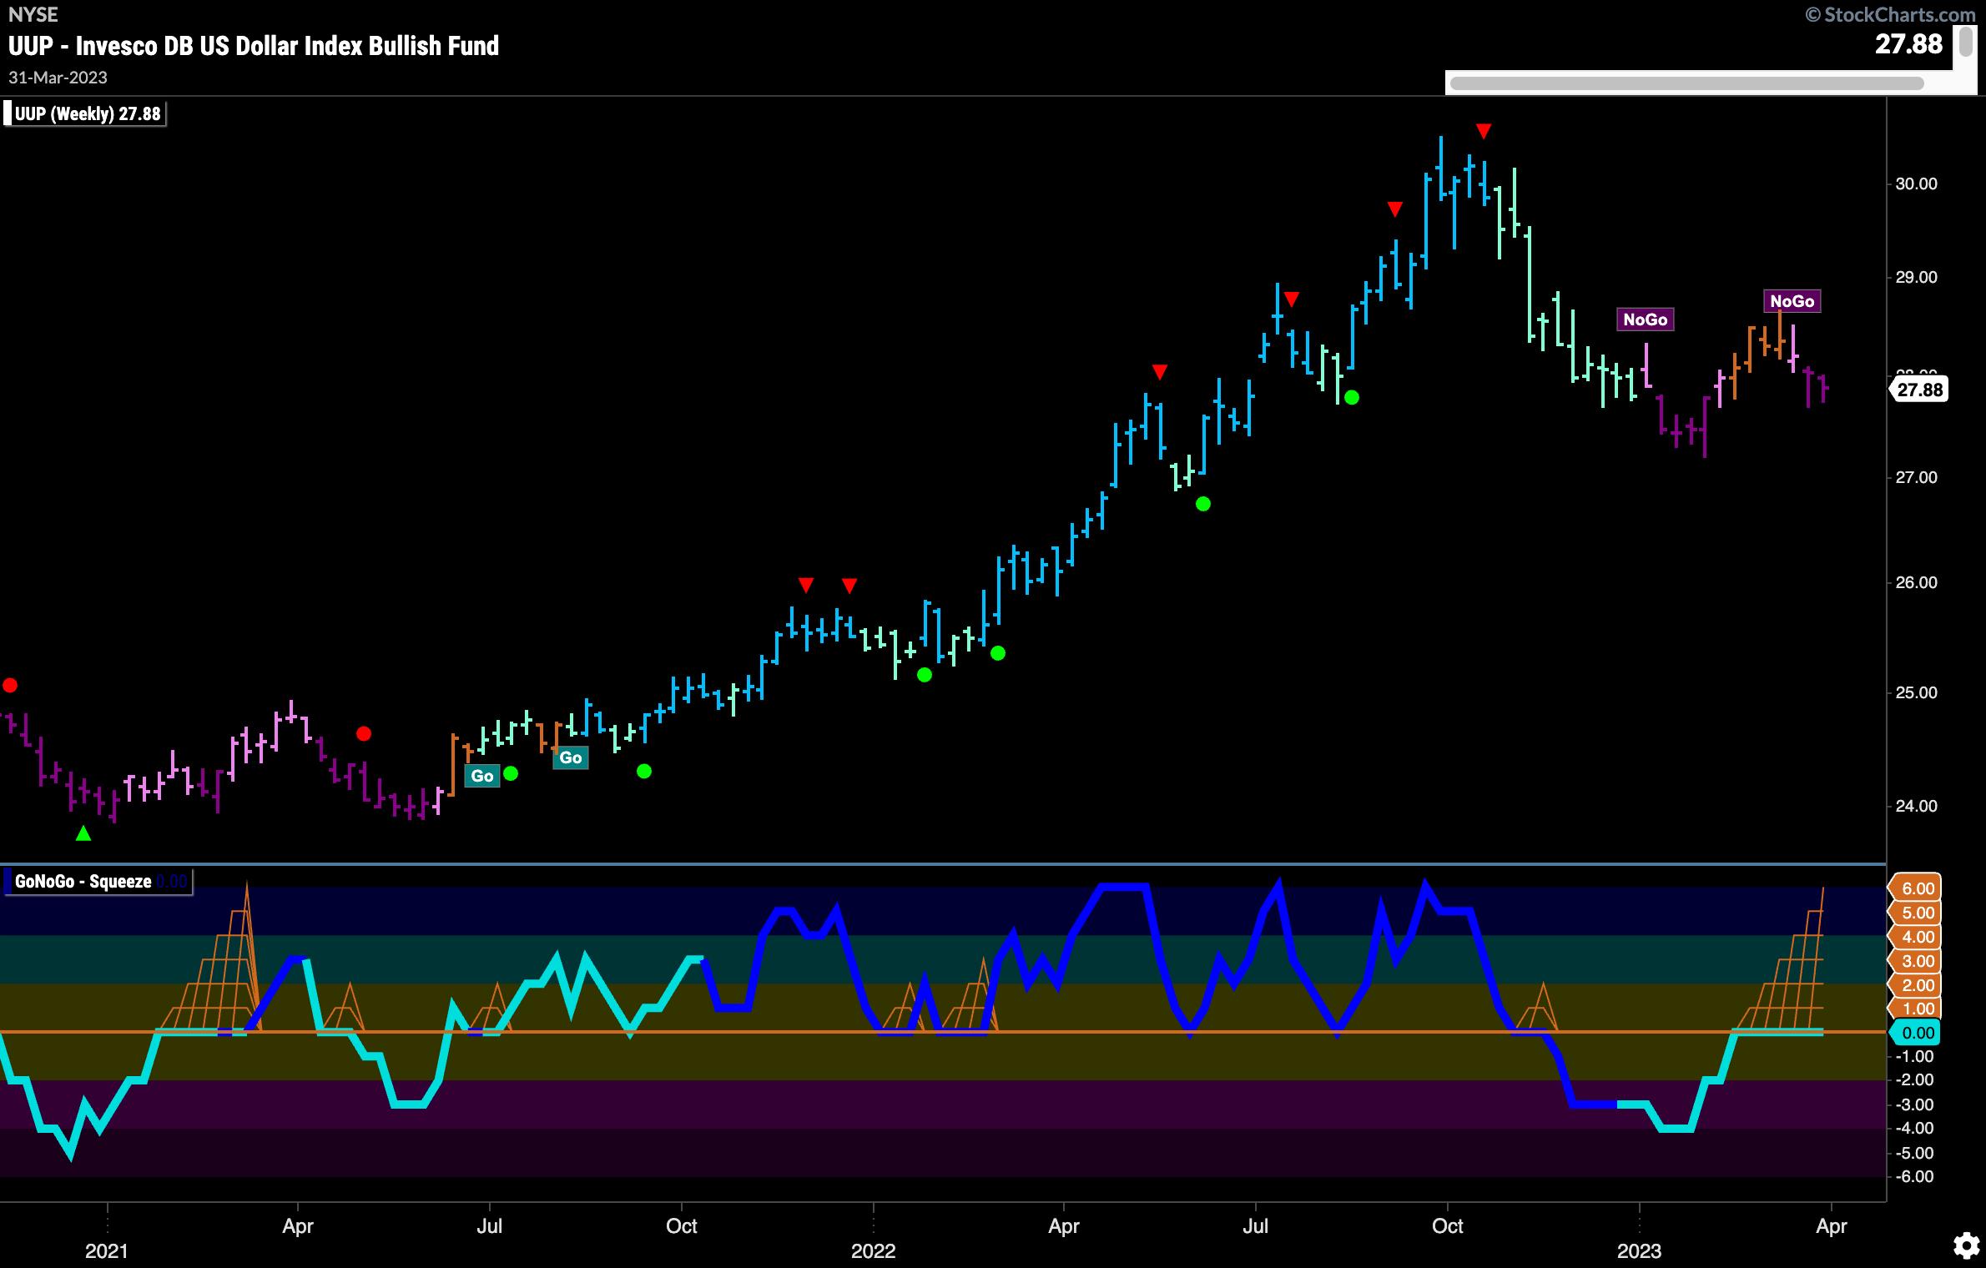Image resolution: width=1986 pixels, height=1268 pixels.
Task: Select the leftmost purple NoGo label
Action: pyautogui.click(x=1645, y=320)
